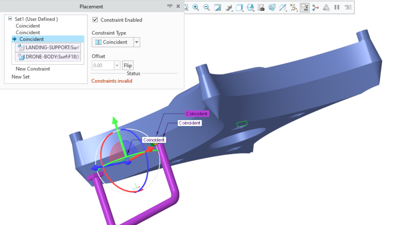Click the saved orientations icon

[250, 7]
